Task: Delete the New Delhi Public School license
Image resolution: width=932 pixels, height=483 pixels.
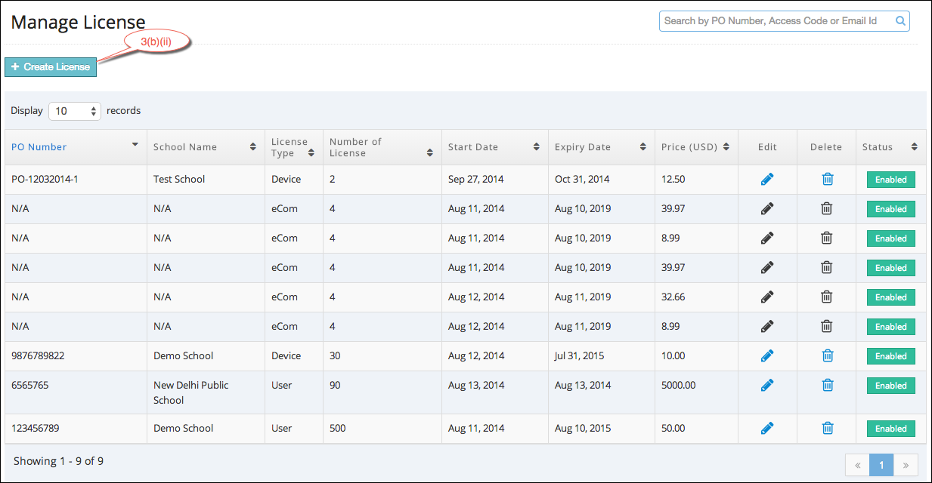Action: click(828, 386)
